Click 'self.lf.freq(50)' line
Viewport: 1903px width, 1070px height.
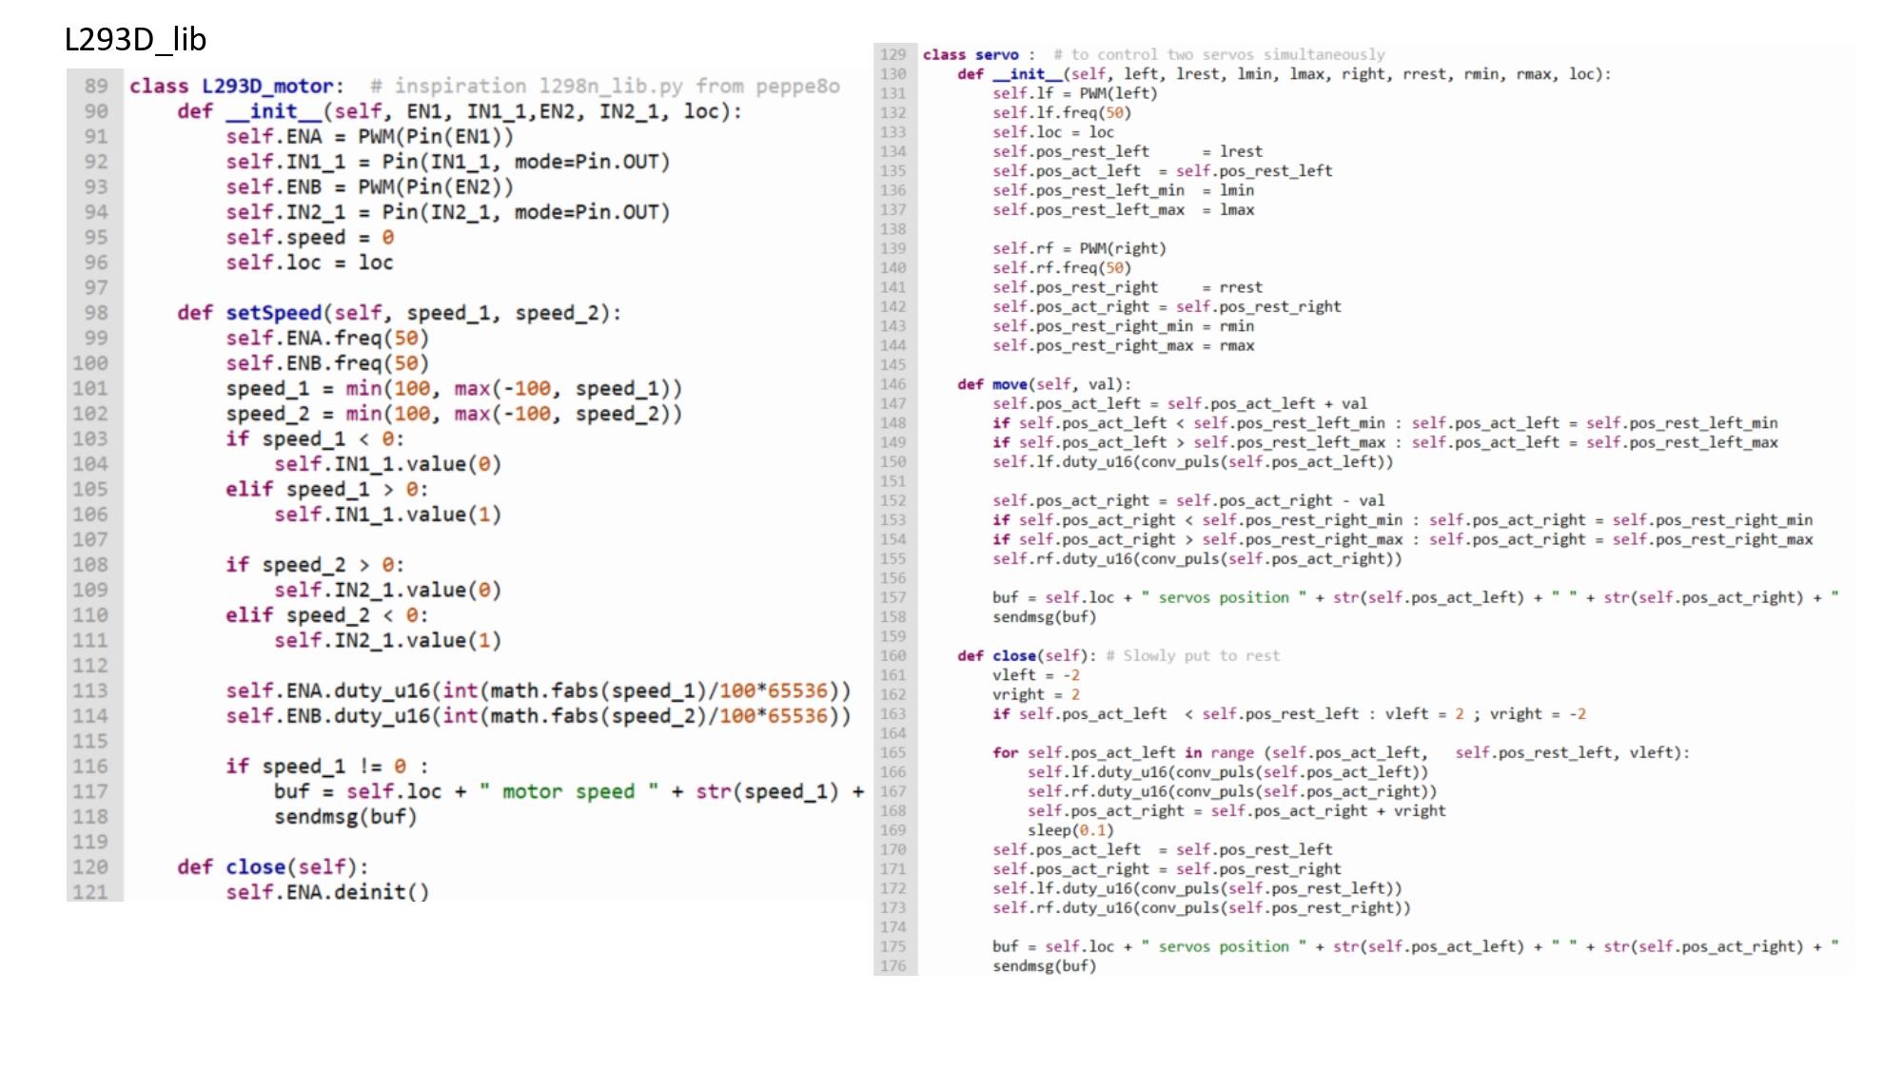pyautogui.click(x=1062, y=113)
